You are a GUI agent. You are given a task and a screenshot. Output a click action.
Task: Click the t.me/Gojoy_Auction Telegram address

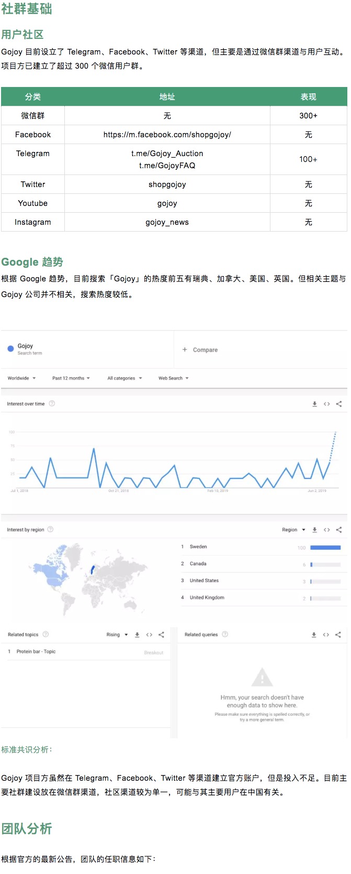click(167, 154)
